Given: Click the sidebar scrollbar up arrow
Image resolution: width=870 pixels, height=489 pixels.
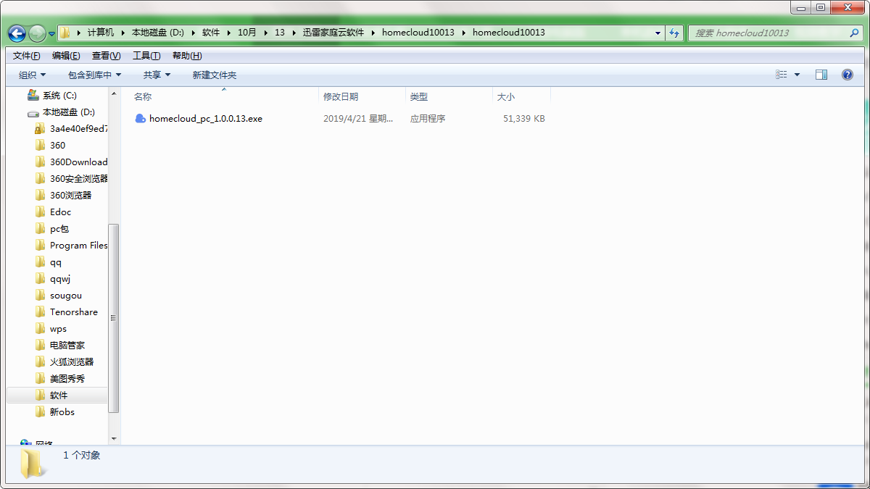Looking at the screenshot, I should coord(114,94).
